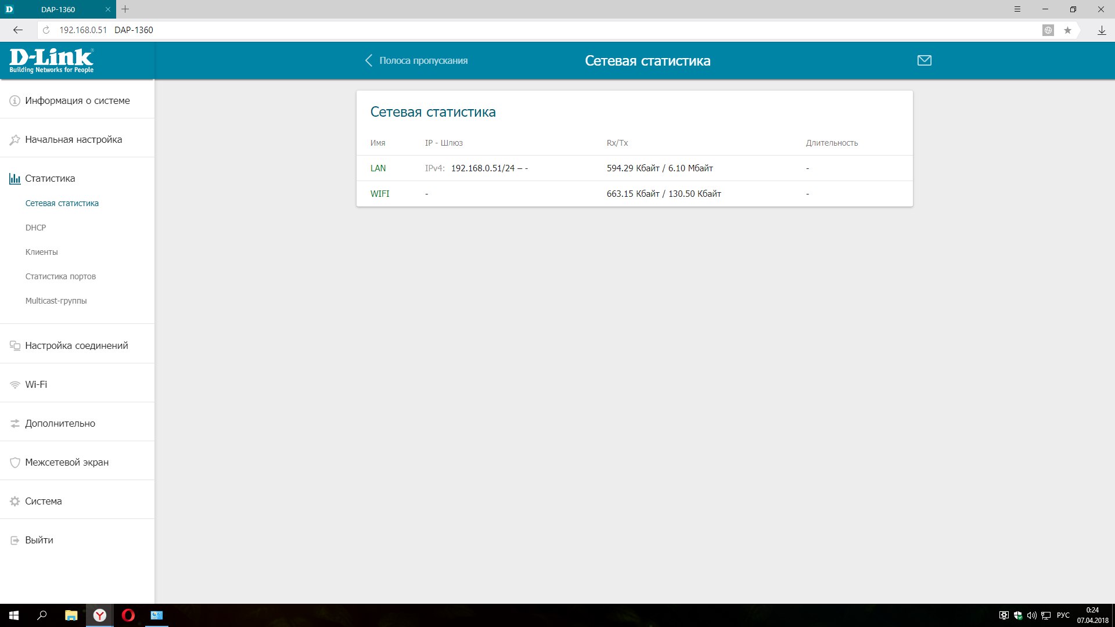Open the browser hamburger menu
This screenshot has height=627, width=1115.
point(1017,9)
